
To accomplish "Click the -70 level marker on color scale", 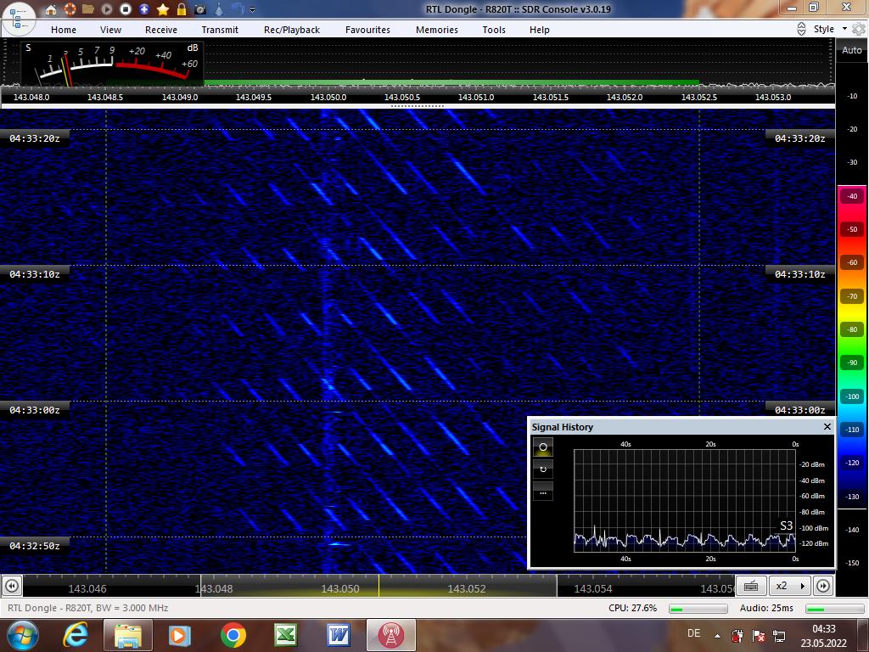I will pyautogui.click(x=852, y=296).
